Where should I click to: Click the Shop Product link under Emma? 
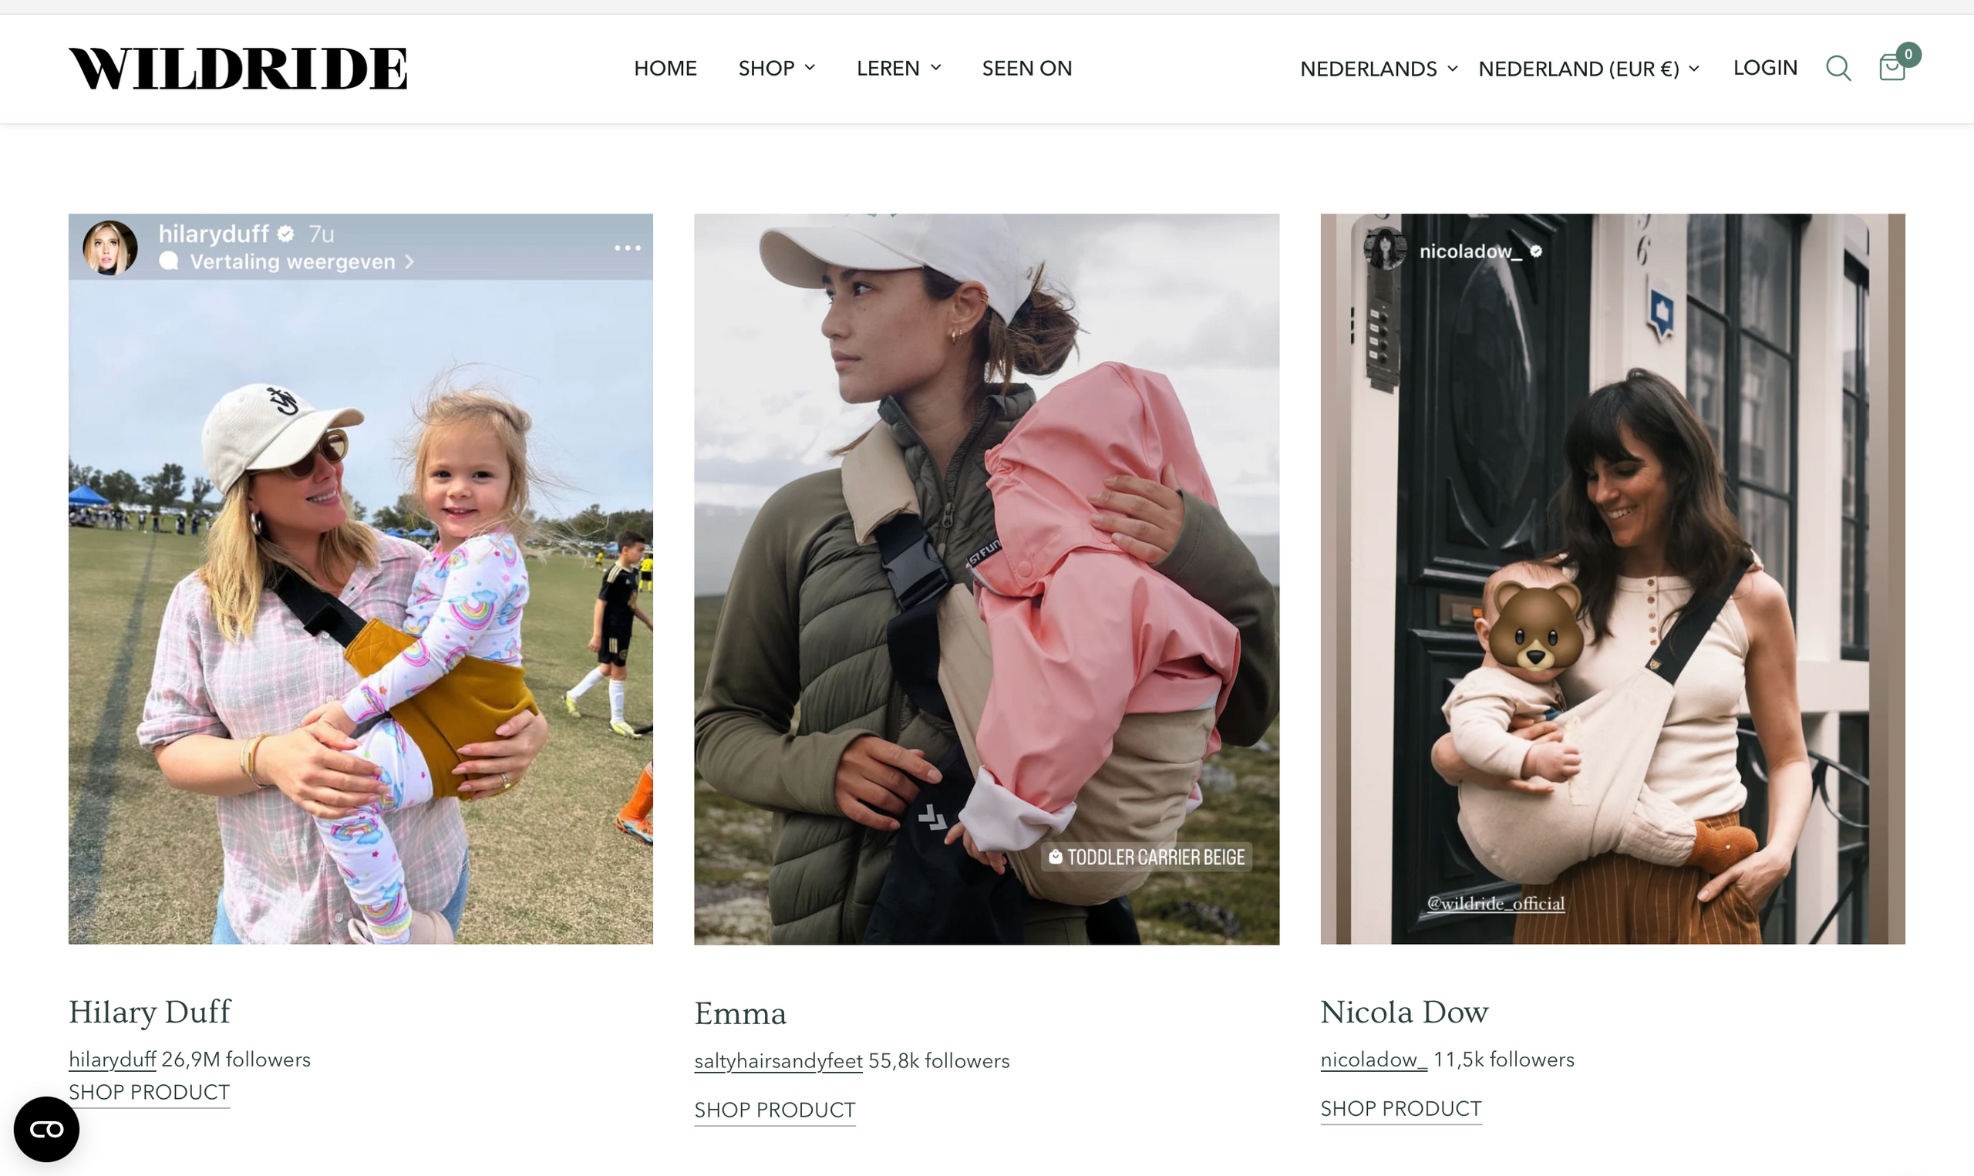[x=775, y=1110]
